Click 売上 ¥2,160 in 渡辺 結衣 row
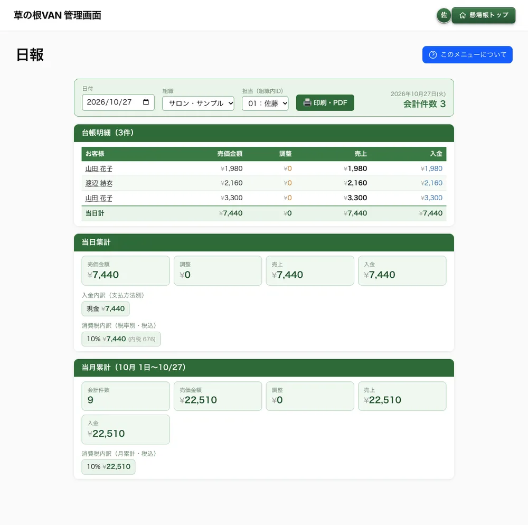The image size is (528, 525). tap(355, 183)
